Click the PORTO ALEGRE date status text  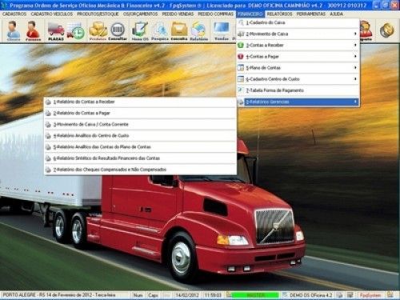(59, 295)
